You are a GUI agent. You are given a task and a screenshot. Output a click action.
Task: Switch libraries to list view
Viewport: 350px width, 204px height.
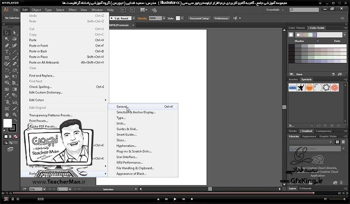[x=343, y=142]
